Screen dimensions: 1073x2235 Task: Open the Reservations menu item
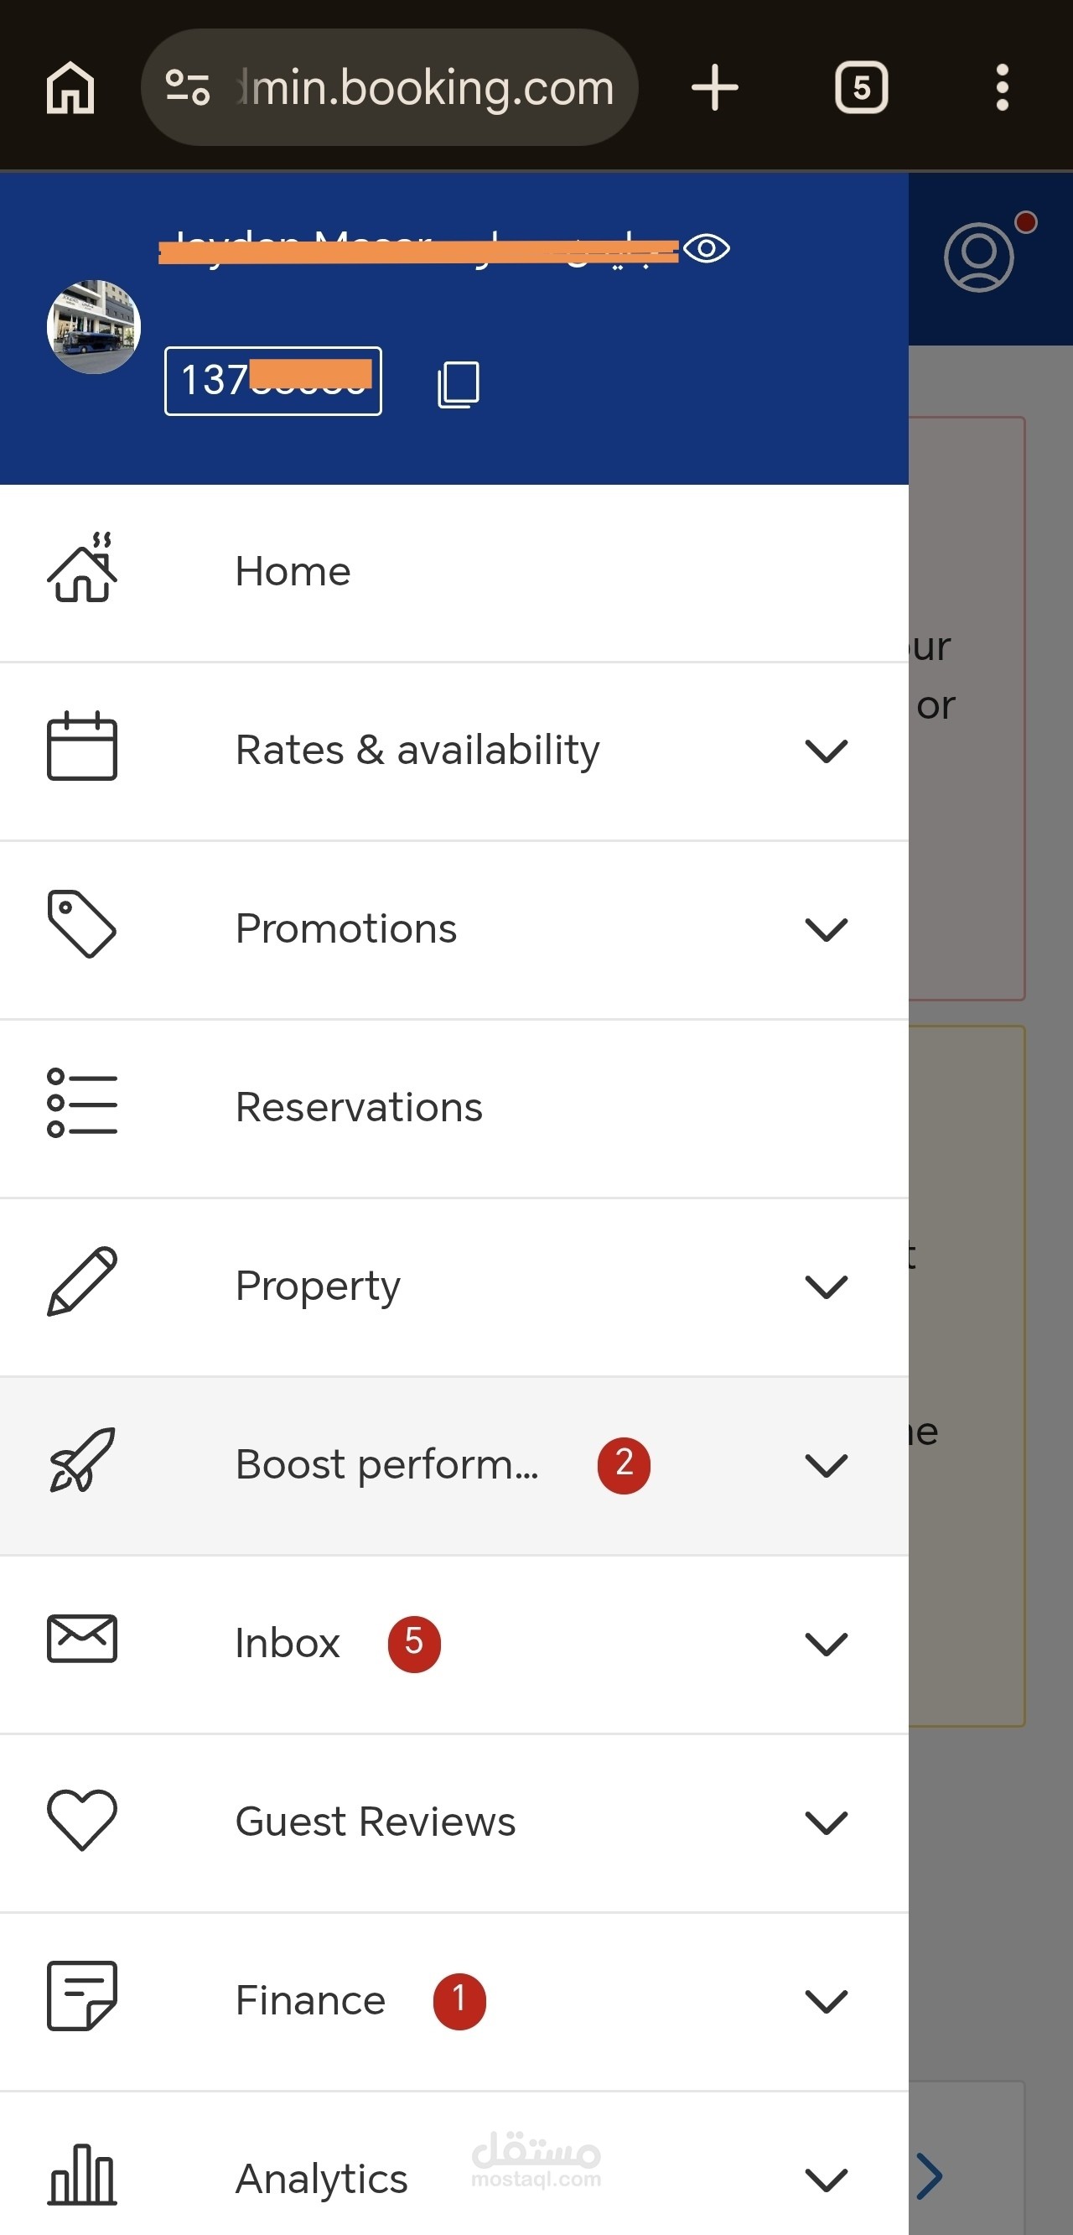coord(359,1108)
